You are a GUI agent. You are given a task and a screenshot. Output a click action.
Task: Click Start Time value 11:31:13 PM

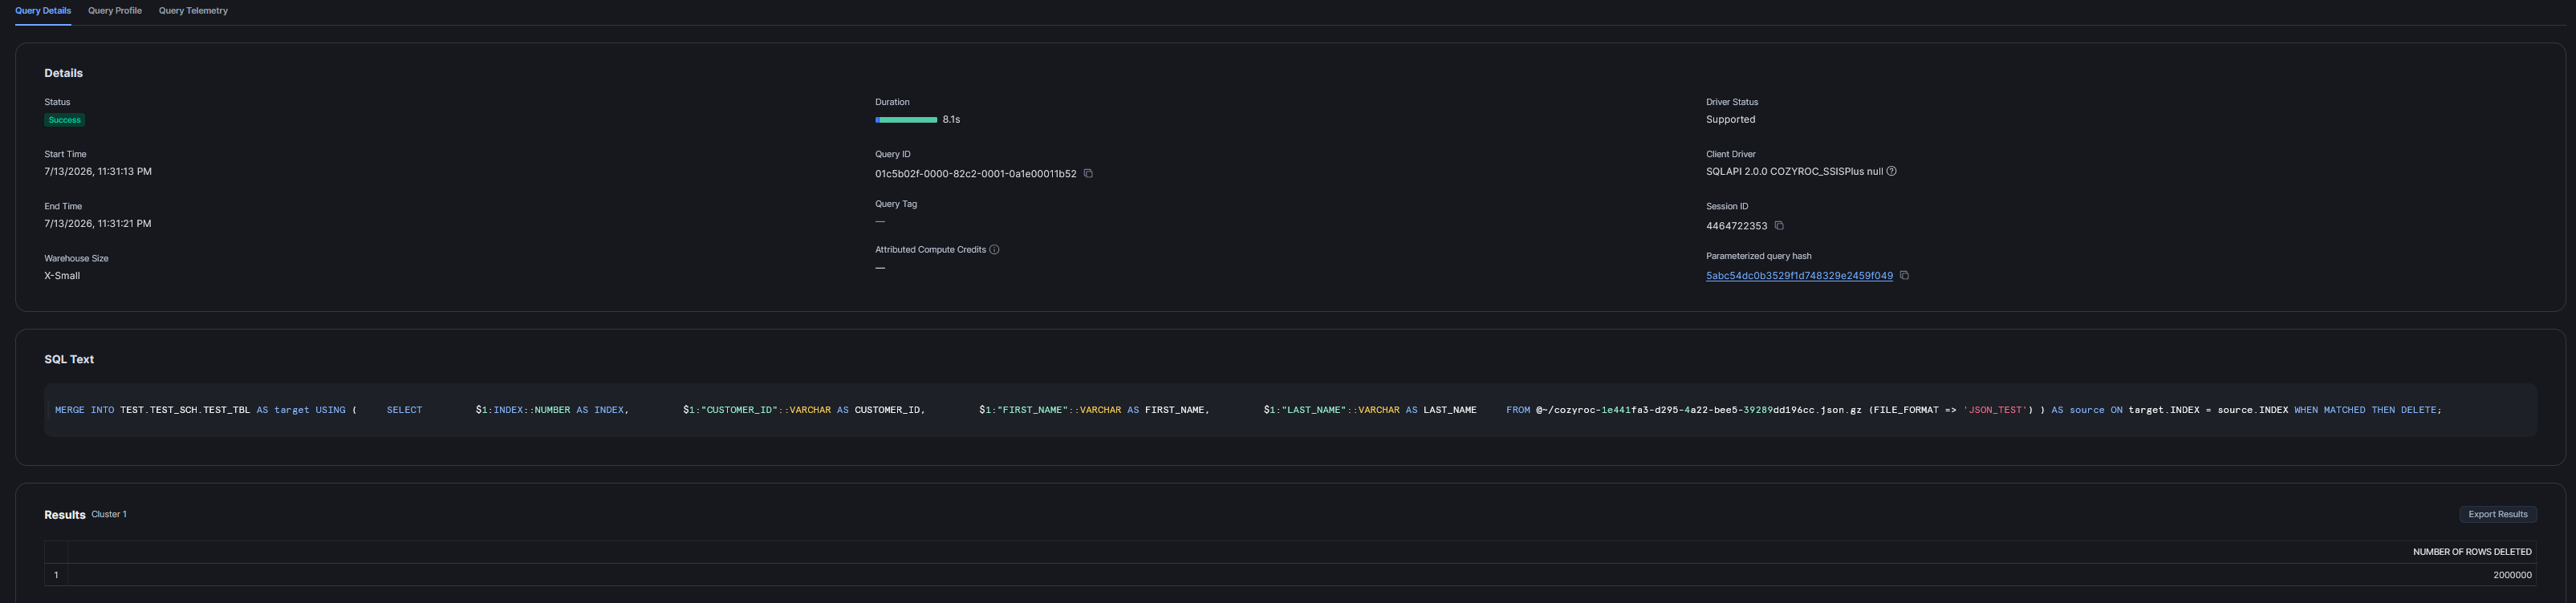coord(98,172)
